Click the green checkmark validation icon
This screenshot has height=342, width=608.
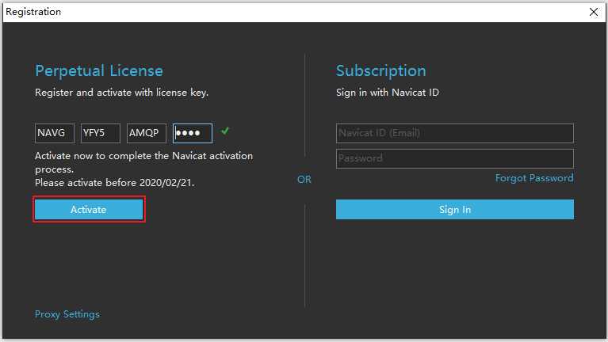225,131
